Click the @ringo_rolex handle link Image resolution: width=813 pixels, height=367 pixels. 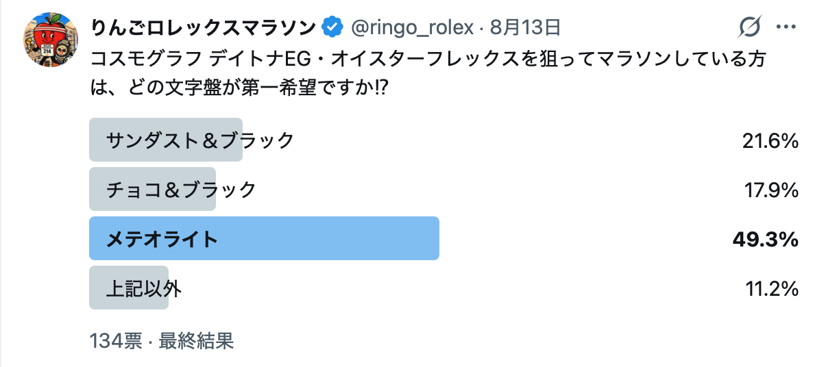[x=412, y=27]
